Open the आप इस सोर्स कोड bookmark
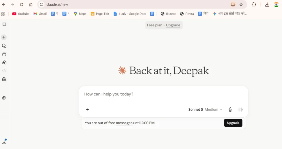This screenshot has height=149, width=282. (x=229, y=14)
